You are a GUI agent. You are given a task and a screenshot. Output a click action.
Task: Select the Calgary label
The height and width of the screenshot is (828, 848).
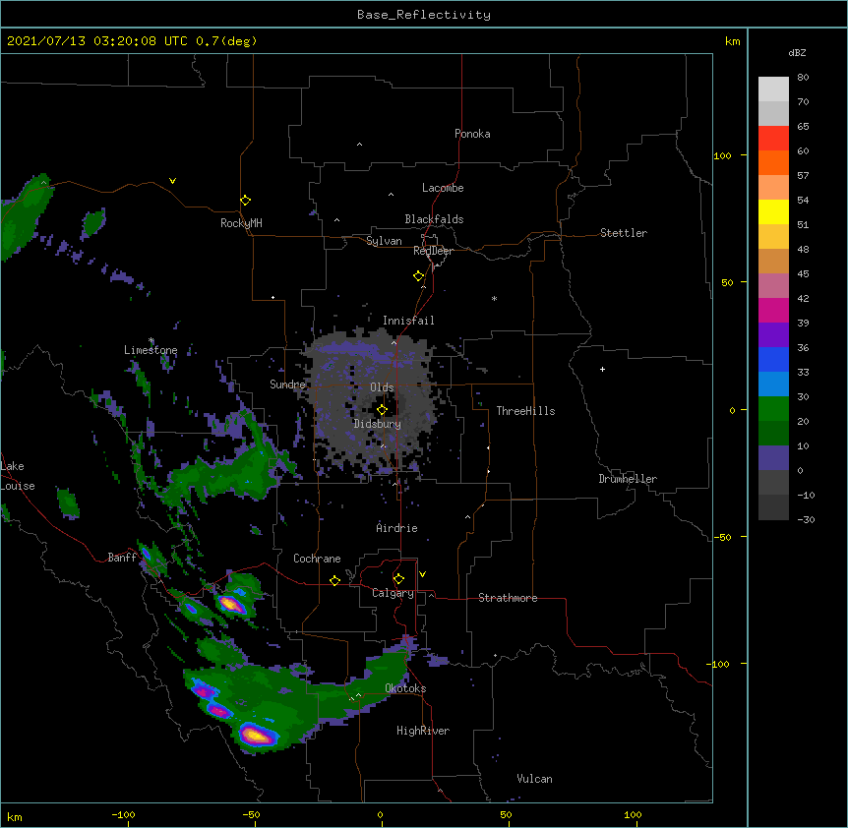coord(393,593)
